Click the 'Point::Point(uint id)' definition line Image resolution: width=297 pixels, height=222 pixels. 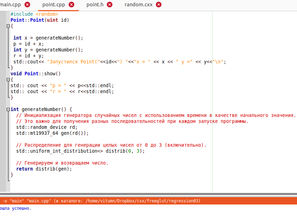(x=40, y=20)
